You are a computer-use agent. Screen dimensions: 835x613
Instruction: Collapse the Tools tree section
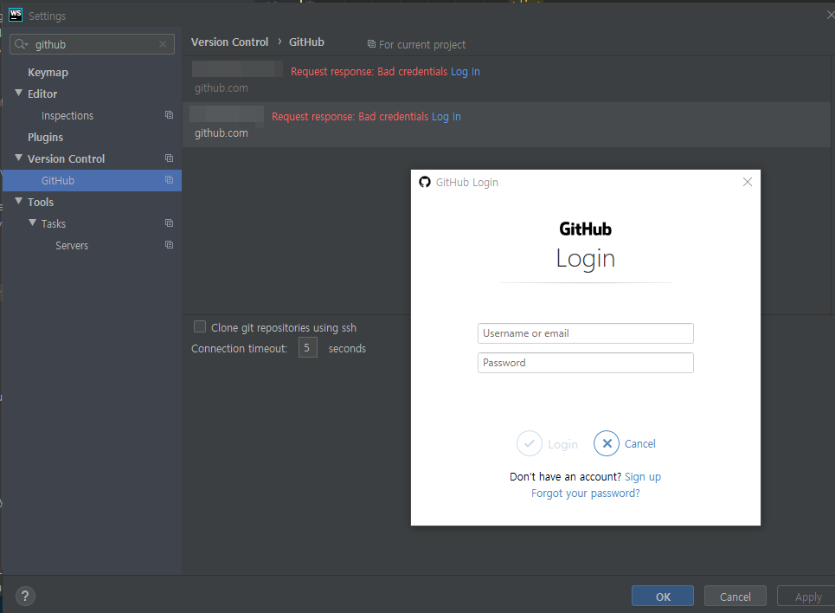(x=19, y=202)
